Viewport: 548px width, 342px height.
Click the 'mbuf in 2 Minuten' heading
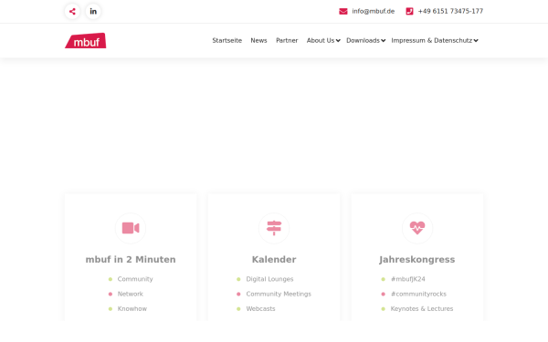click(x=131, y=260)
